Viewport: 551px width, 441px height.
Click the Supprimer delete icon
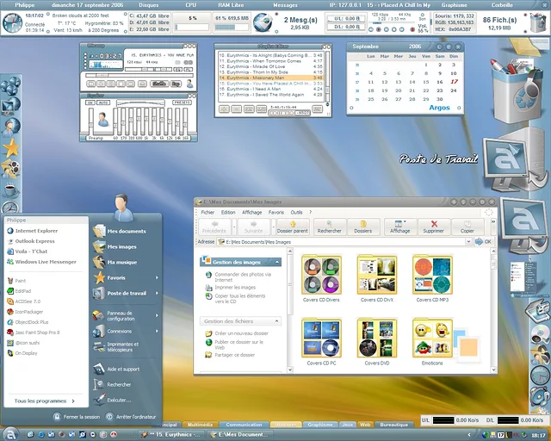433,227
